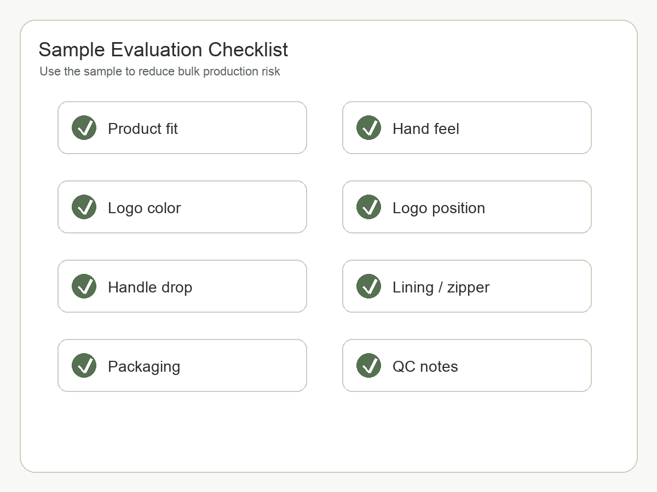
Task: Click the subtitle 'Use the sample to reduce bulk production risk'
Action: (160, 72)
